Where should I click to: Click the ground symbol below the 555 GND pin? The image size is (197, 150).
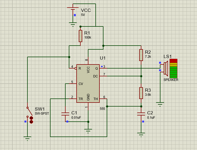pyautogui.click(x=88, y=131)
